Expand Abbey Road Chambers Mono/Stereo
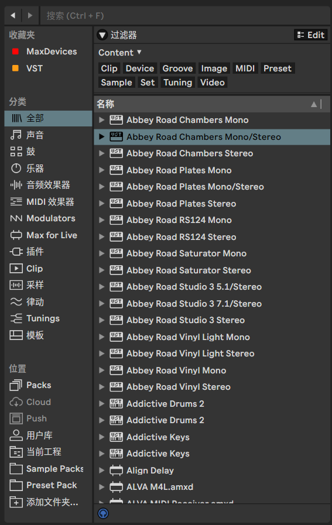 101,136
